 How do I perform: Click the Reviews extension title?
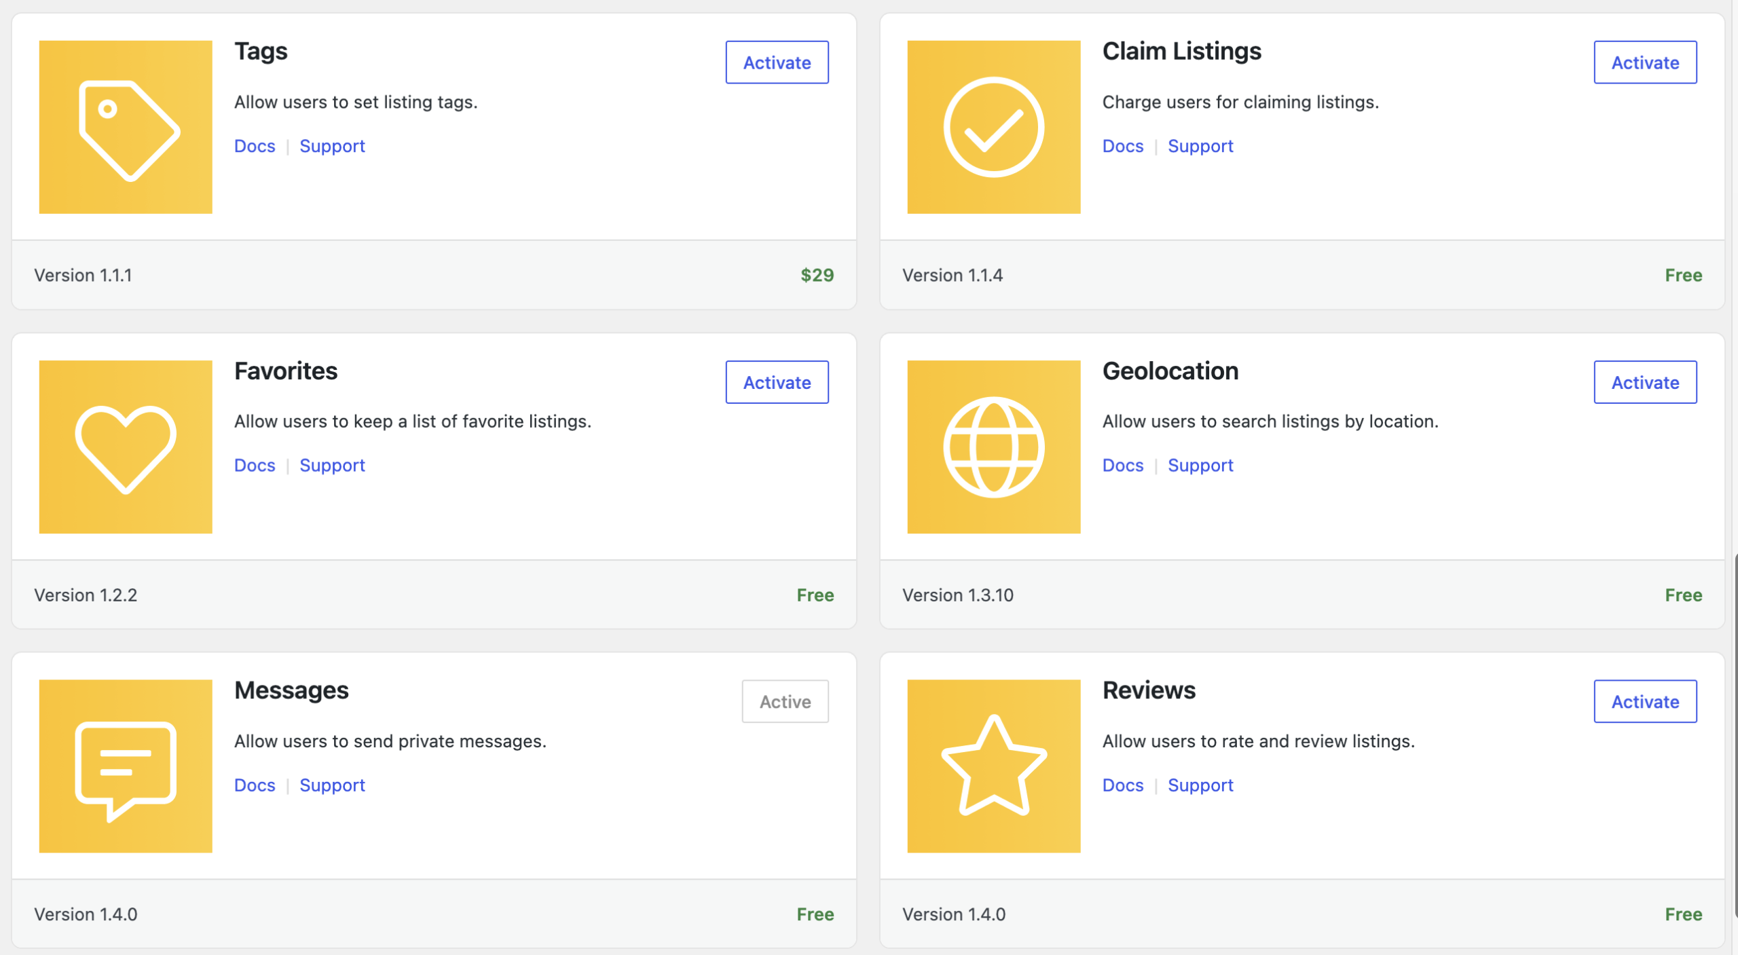point(1149,690)
